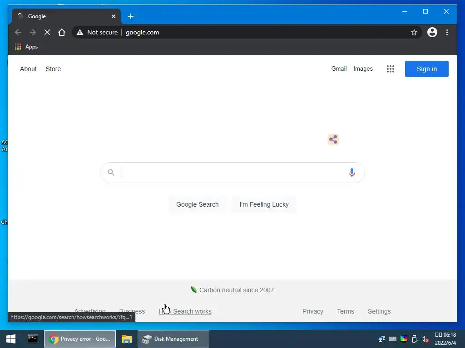Click the Sign in button
This screenshot has width=465, height=348.
click(426, 69)
